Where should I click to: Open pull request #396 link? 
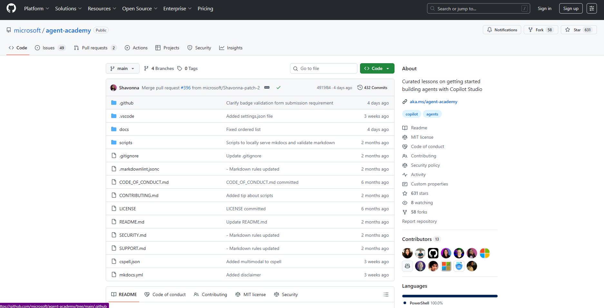pos(186,88)
